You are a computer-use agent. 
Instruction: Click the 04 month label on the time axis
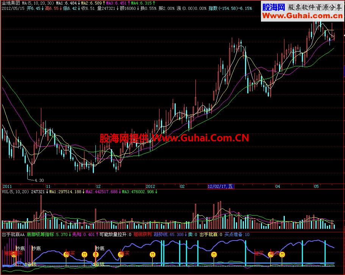[x=278, y=186]
